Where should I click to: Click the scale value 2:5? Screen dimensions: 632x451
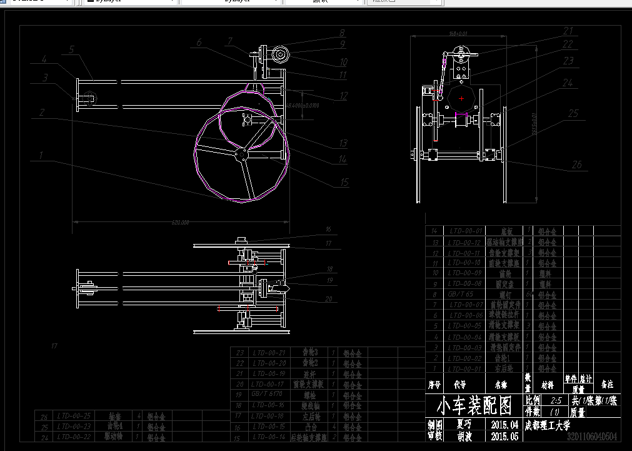point(556,400)
